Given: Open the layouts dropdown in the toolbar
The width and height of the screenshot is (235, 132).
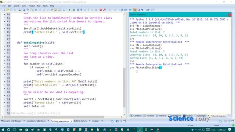Looking at the screenshot, I should tap(148, 10).
